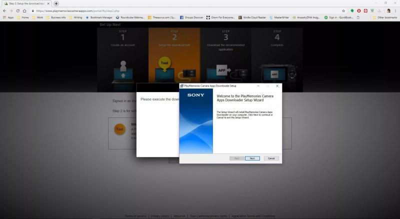Click the Chrome profile avatar icon
400x219 pixels.
point(388,10)
